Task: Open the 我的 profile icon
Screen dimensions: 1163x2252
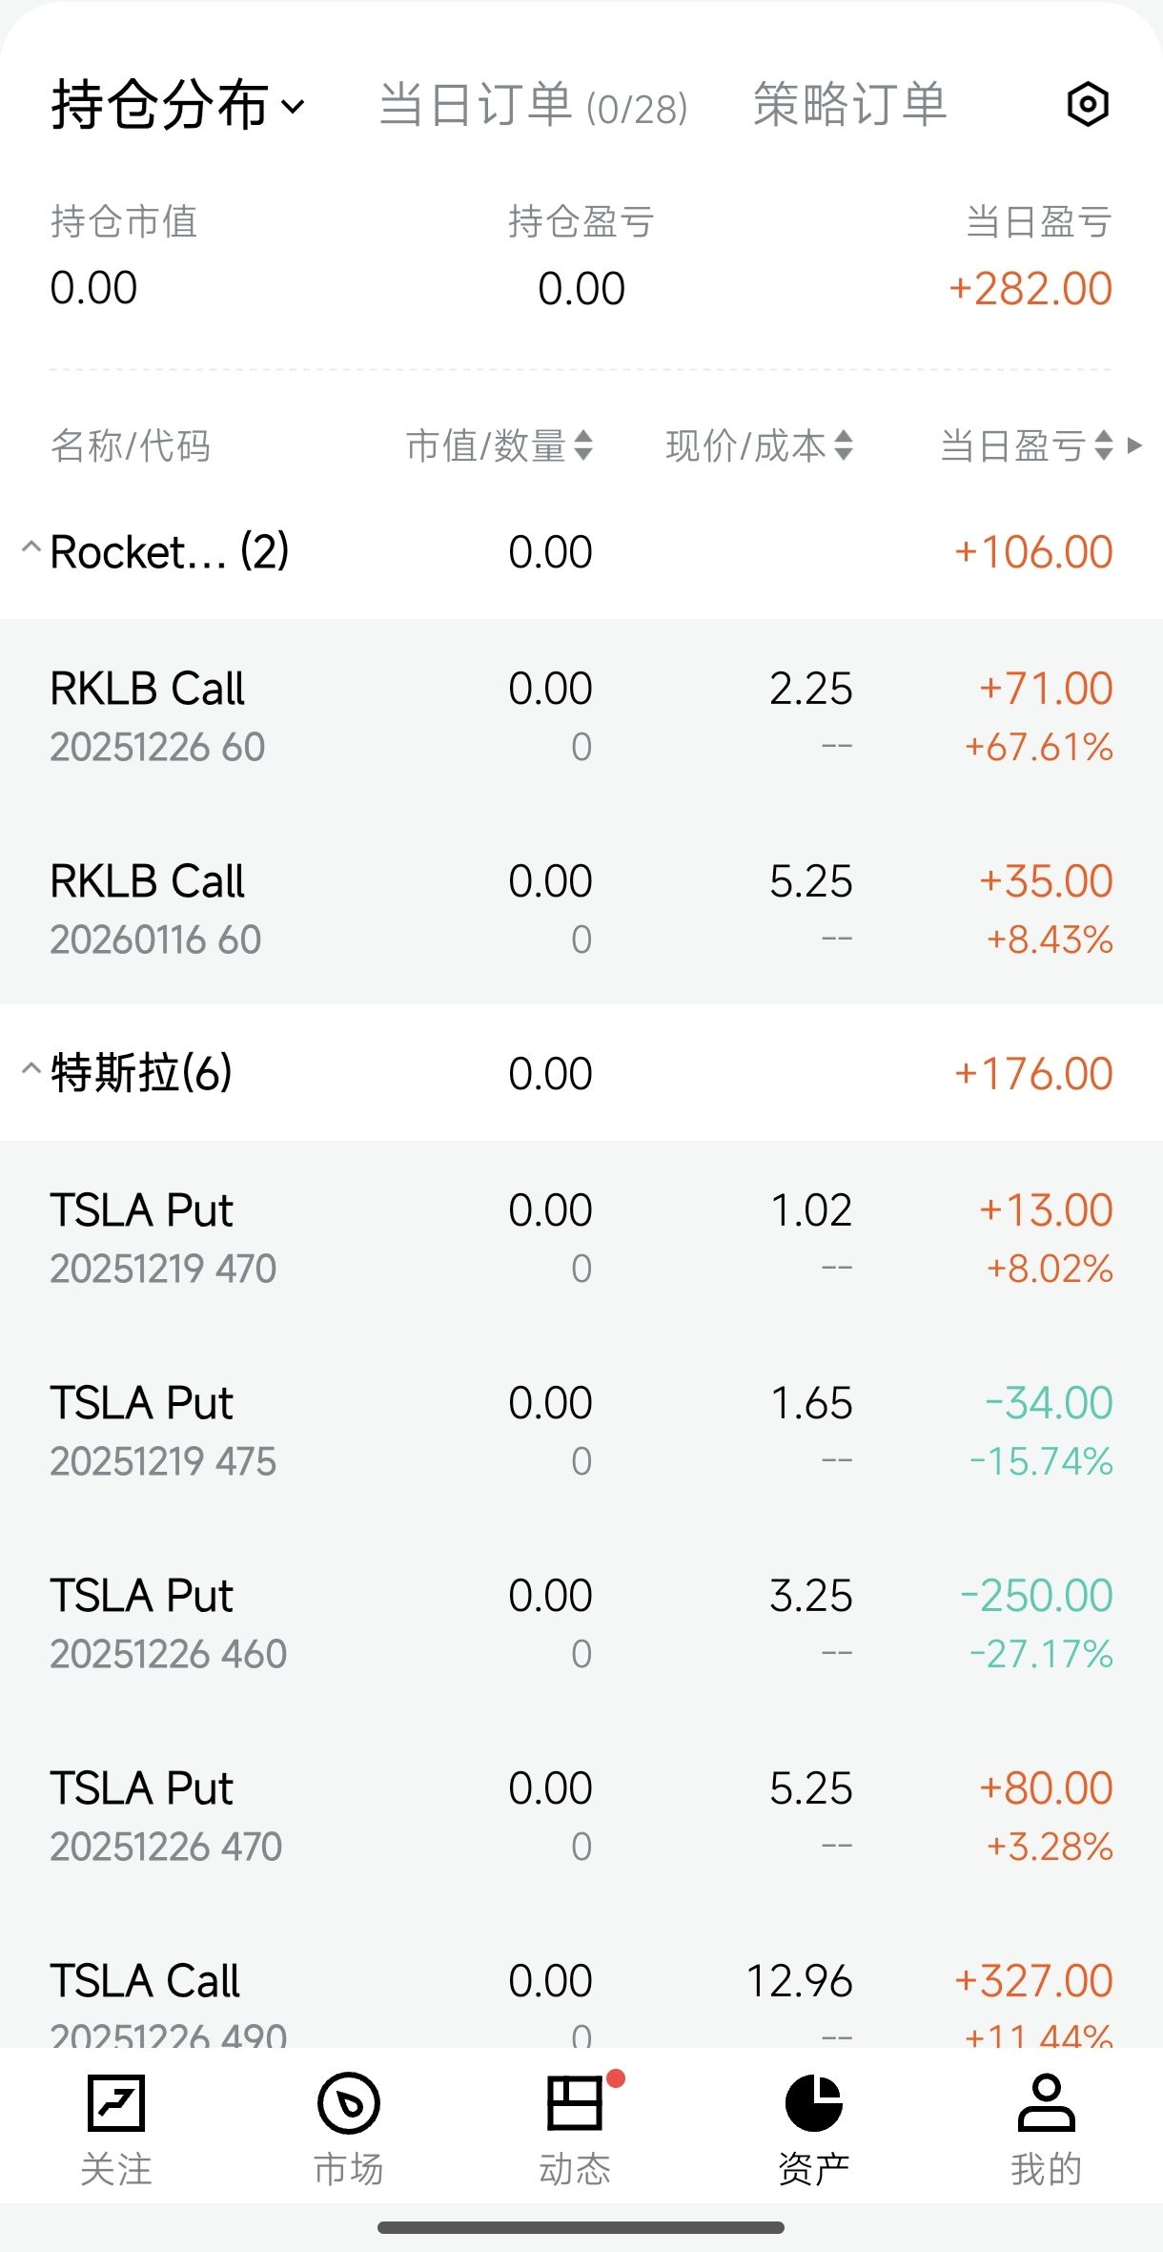Action: point(1046,2103)
